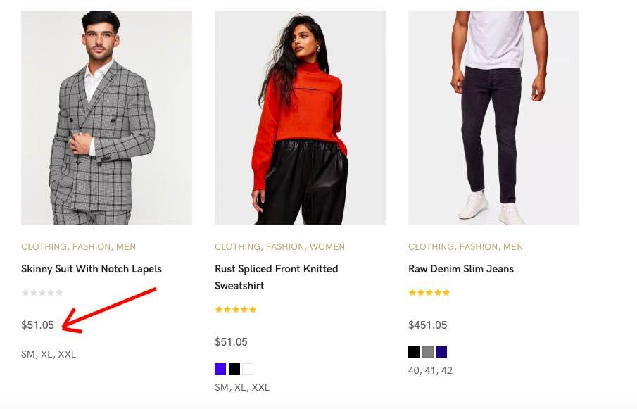Open the Rust Sweatshirt product image

click(300, 117)
